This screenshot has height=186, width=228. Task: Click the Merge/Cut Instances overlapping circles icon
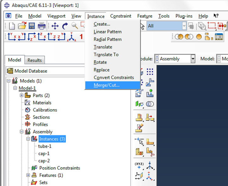150,104
